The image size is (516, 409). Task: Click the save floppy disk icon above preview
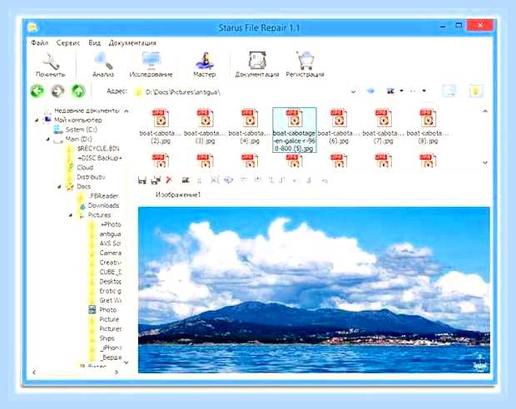click(x=142, y=180)
